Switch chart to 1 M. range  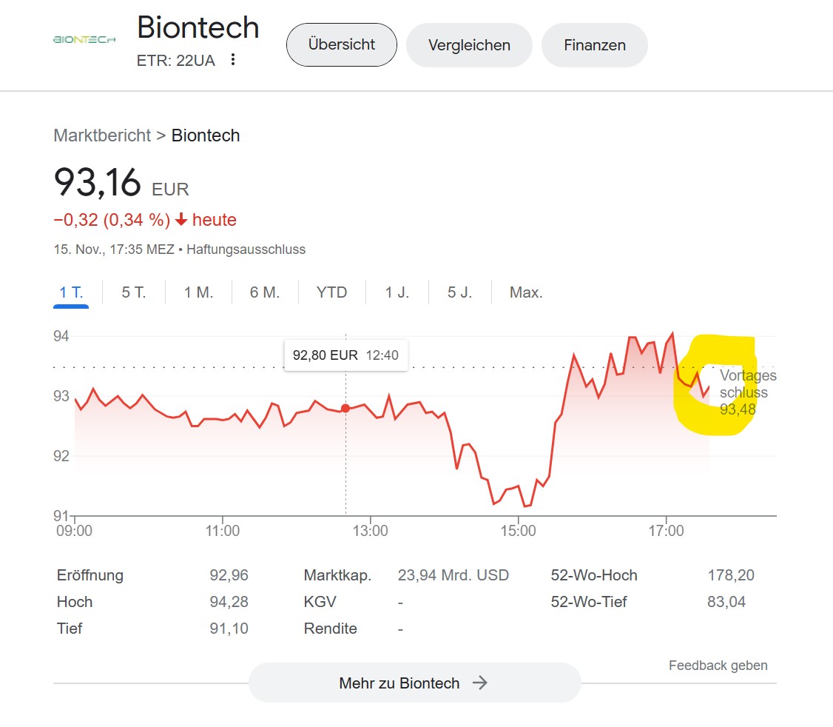[x=199, y=292]
